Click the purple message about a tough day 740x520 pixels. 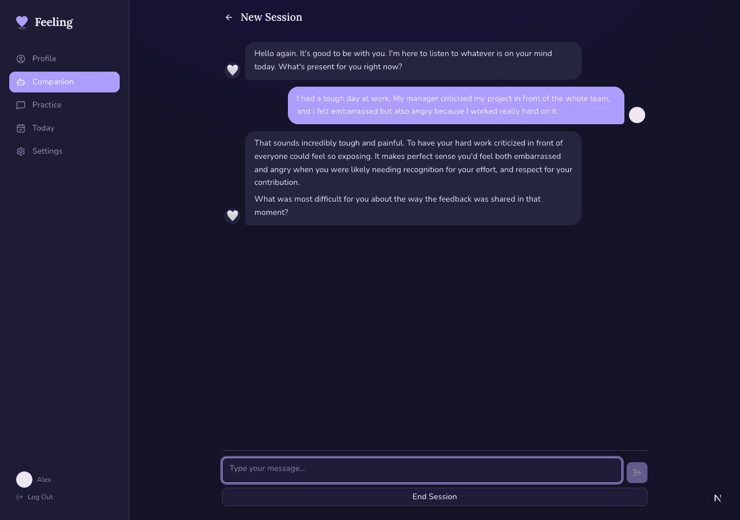click(x=456, y=105)
